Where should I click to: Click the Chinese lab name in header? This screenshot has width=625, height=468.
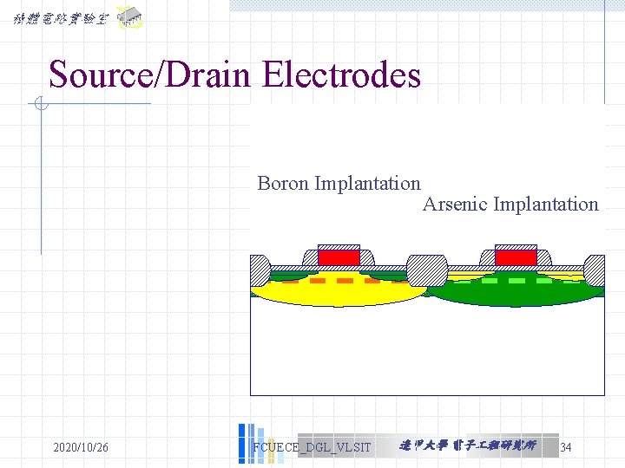tap(60, 18)
